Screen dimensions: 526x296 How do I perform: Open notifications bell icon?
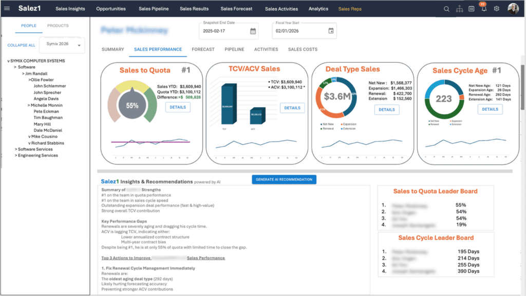(x=483, y=9)
